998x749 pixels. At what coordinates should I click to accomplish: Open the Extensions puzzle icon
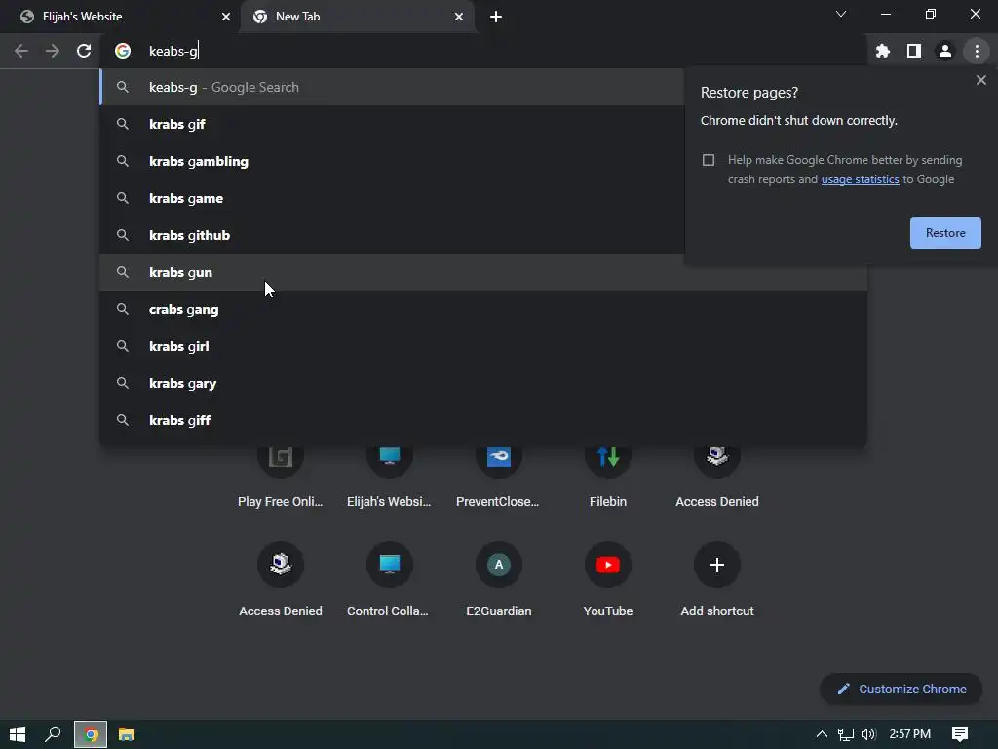coord(883,51)
